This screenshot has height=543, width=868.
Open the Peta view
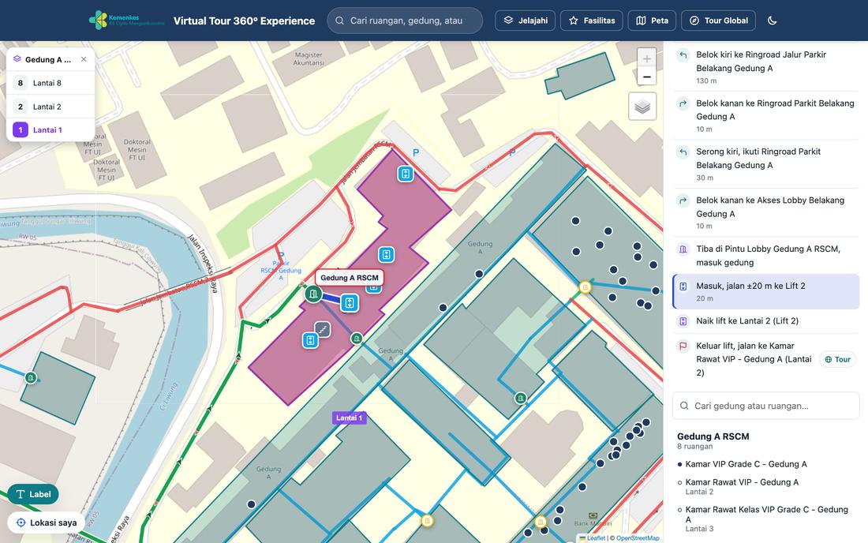click(x=652, y=21)
